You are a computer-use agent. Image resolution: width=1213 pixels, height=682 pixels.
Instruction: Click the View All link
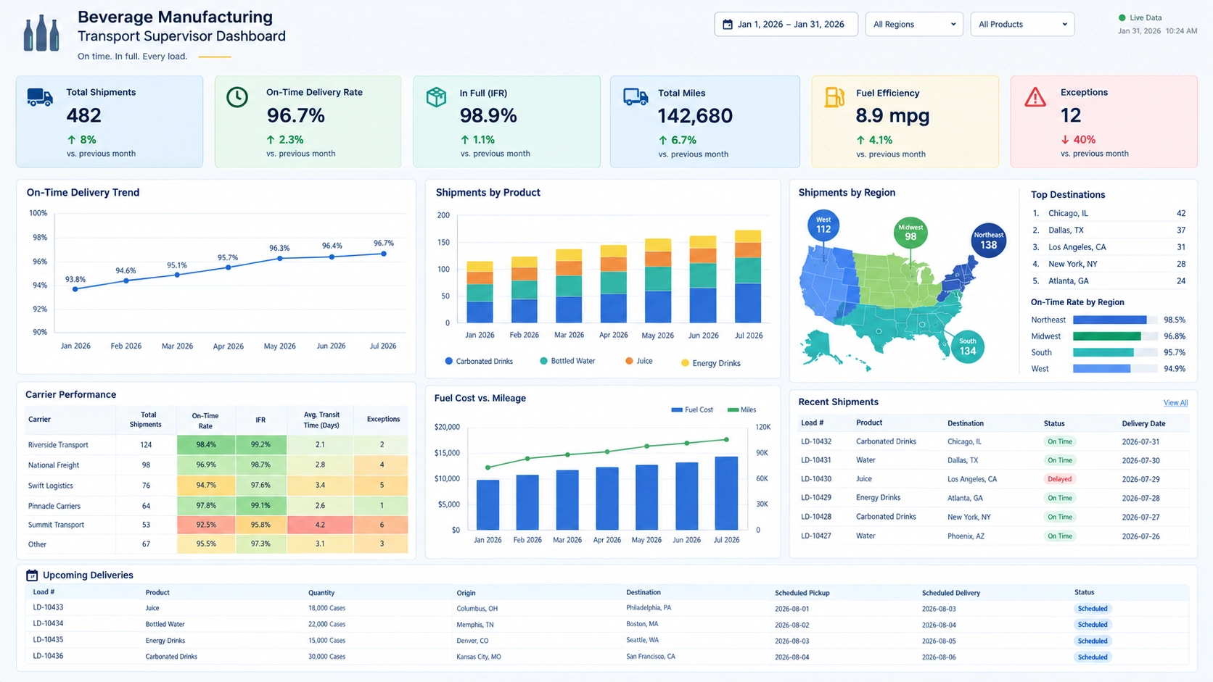(x=1175, y=403)
